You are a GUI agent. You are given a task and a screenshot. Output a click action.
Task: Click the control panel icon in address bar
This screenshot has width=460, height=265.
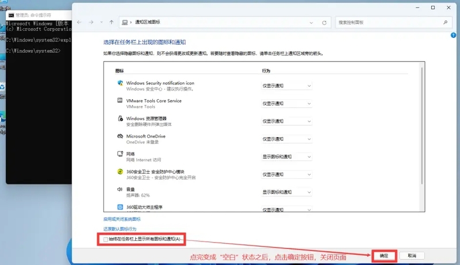pos(125,22)
